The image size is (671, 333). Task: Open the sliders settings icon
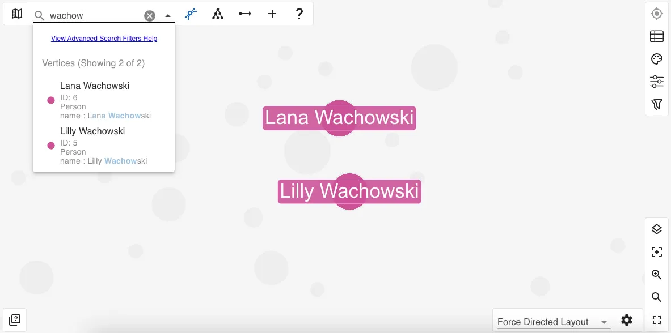tap(656, 81)
